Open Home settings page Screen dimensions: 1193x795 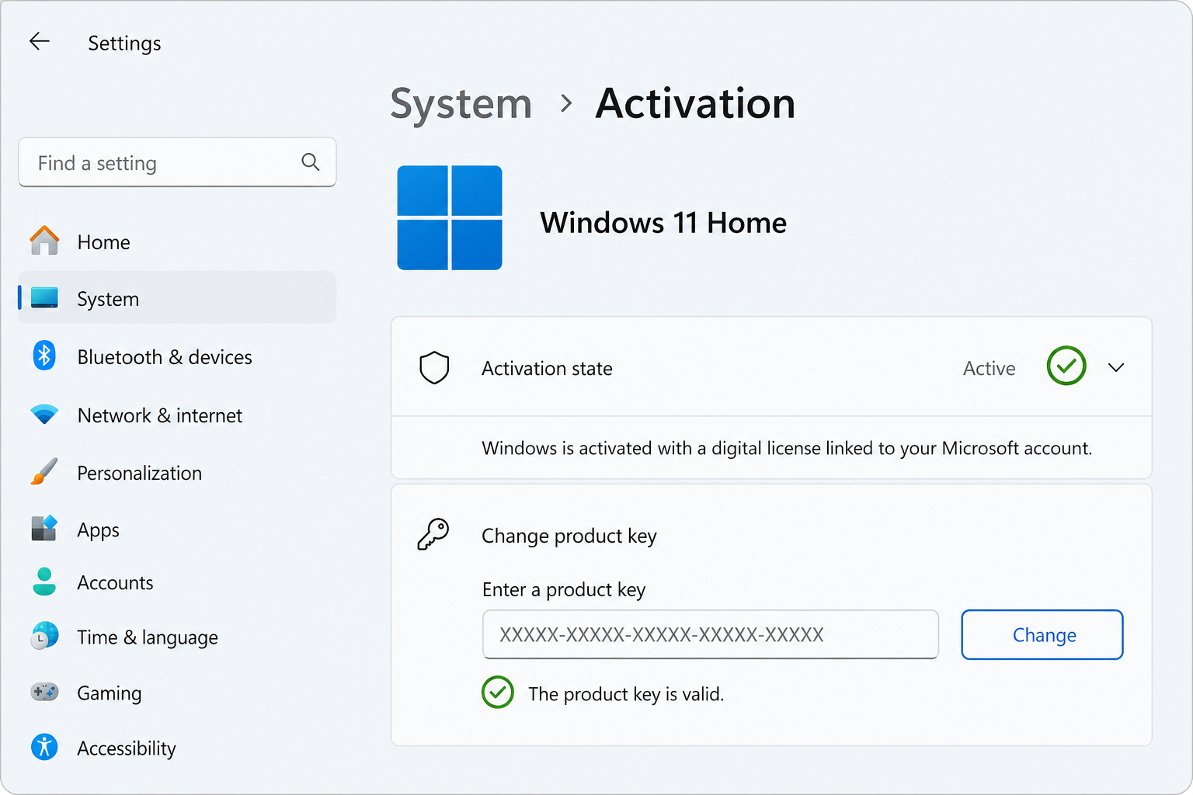177,241
